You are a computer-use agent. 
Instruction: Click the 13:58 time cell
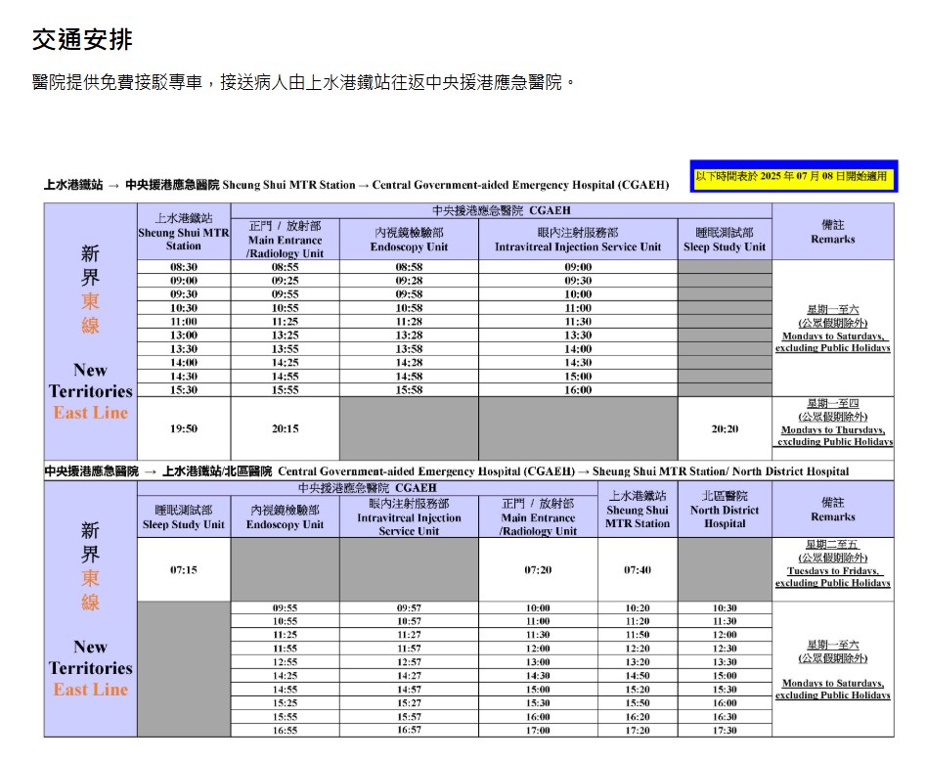click(409, 348)
